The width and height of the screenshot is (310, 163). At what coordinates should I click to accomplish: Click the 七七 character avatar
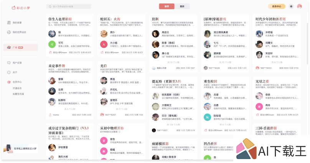pyautogui.click(x=208, y=44)
